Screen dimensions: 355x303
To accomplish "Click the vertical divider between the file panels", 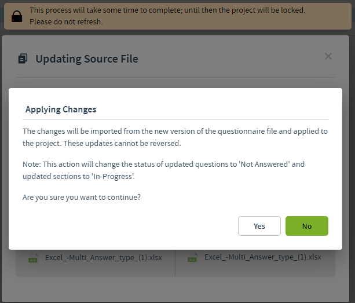I will pos(175,263).
